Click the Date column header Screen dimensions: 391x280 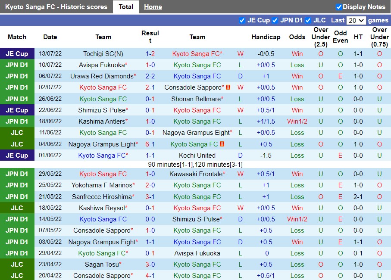(50, 37)
